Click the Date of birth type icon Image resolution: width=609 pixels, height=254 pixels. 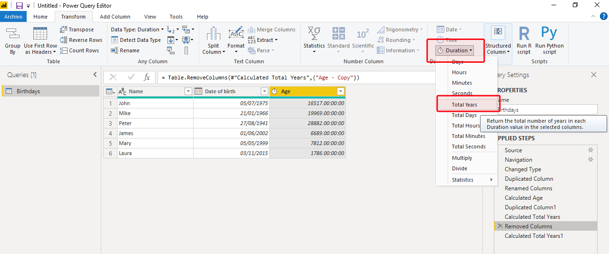pos(198,91)
